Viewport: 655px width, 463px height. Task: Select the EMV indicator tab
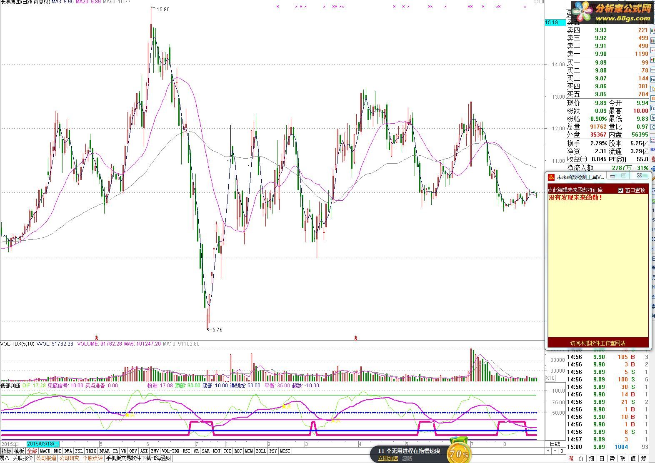[155, 451]
